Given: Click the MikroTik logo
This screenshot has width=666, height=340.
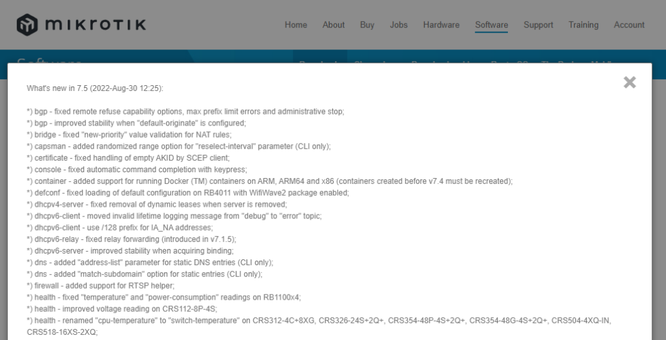Looking at the screenshot, I should (81, 25).
